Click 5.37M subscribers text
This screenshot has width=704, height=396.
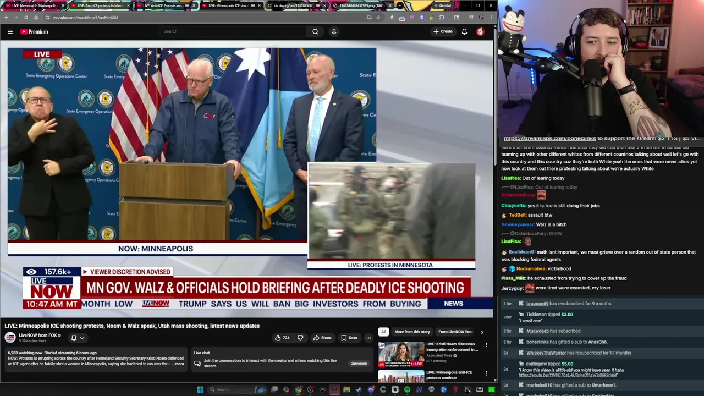33,341
